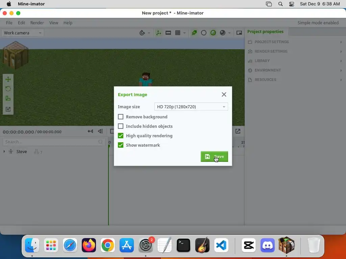Toggle the object gizmos axes icon
Image resolution: width=346 pixels, height=259 pixels.
(x=159, y=33)
